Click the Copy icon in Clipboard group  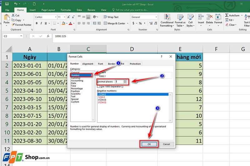pos(13,20)
